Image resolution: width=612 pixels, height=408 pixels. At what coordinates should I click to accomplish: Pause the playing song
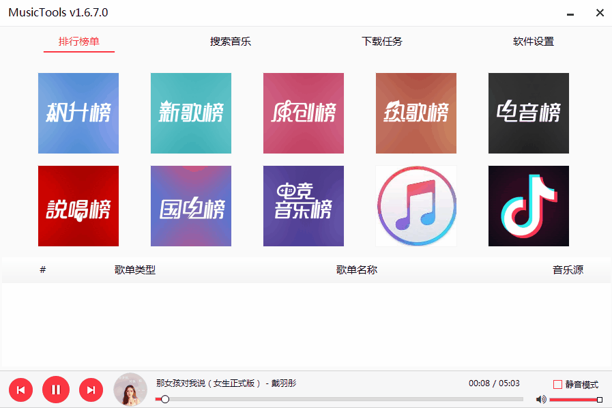point(56,390)
